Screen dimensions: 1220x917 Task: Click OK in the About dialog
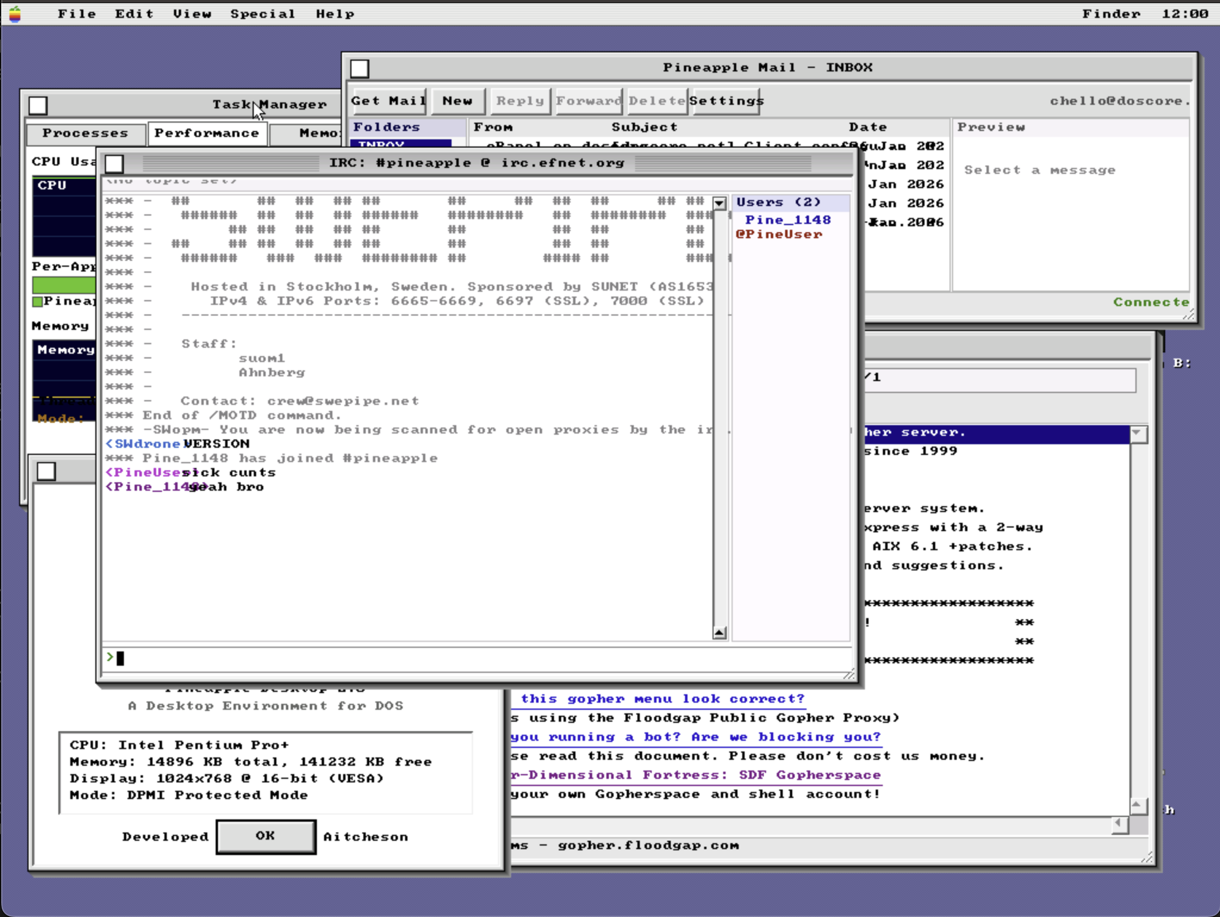(x=266, y=836)
